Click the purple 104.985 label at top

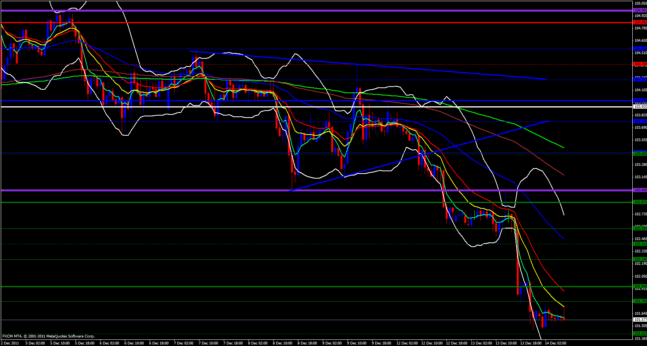tap(640, 10)
